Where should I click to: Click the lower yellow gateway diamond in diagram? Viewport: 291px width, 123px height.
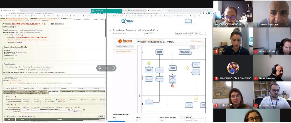[x=196, y=98]
